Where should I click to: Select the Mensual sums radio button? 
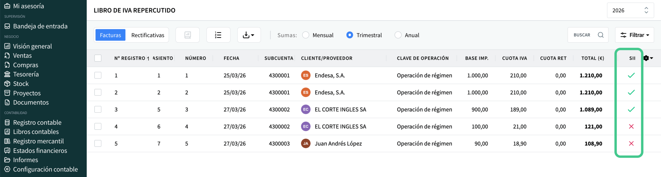[306, 35]
